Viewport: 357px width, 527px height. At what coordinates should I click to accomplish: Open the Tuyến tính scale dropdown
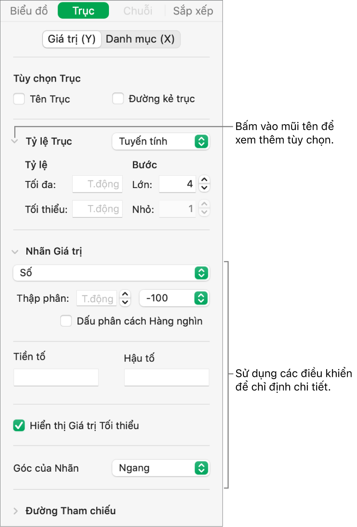pyautogui.click(x=161, y=142)
